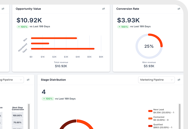The height and width of the screenshot is (129, 188).
Task: Click the Won bar in the revenue chart
Action: 54,38
